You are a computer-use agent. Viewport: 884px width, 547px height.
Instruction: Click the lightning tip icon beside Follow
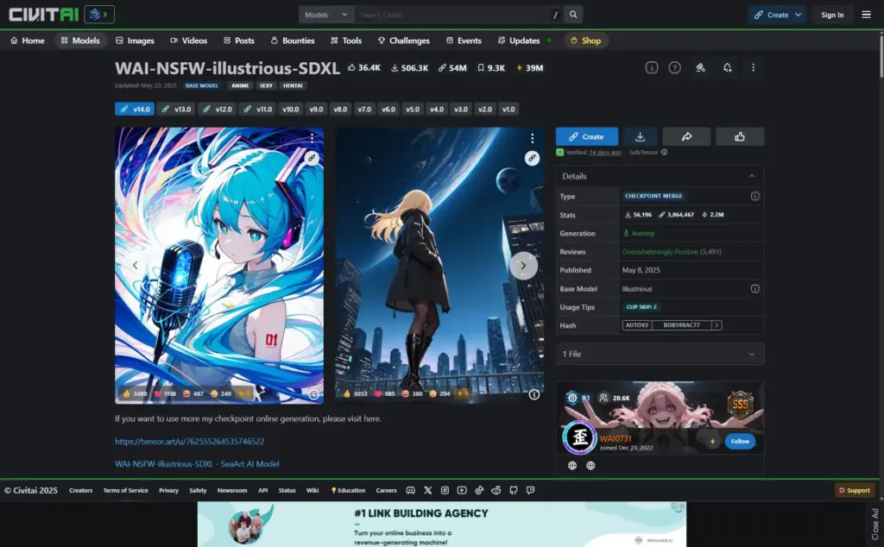coord(712,442)
